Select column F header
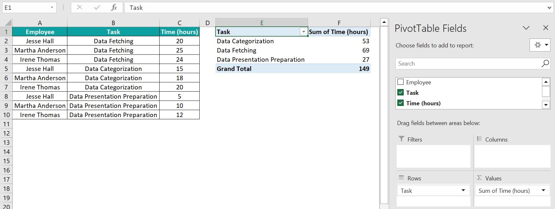The width and height of the screenshot is (555, 209). coord(339,23)
